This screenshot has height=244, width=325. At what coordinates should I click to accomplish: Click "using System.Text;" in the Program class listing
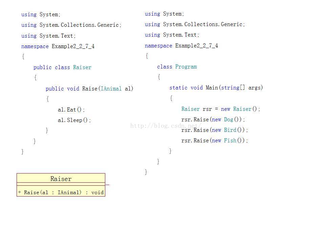172,35
